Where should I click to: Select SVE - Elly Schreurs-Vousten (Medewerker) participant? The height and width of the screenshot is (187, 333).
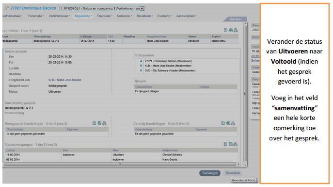point(170,70)
